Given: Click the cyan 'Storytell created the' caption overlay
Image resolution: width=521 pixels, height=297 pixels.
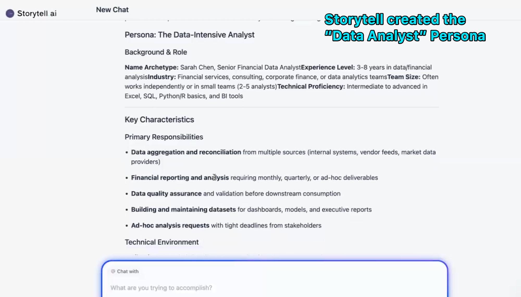Looking at the screenshot, I should coord(395,20).
